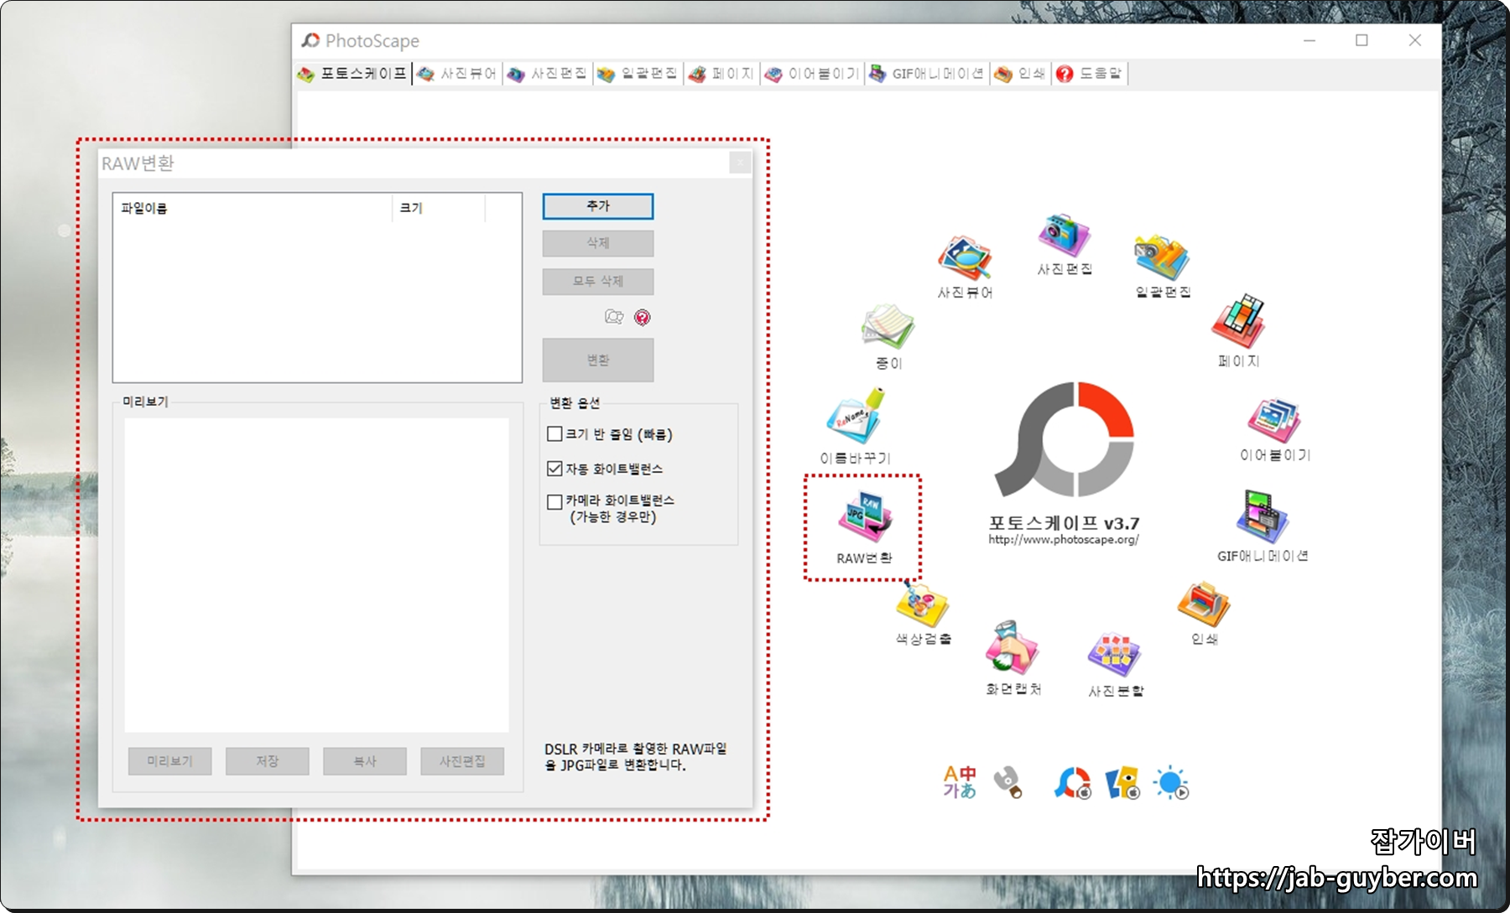
Task: Click the 크기 column header
Action: (438, 208)
